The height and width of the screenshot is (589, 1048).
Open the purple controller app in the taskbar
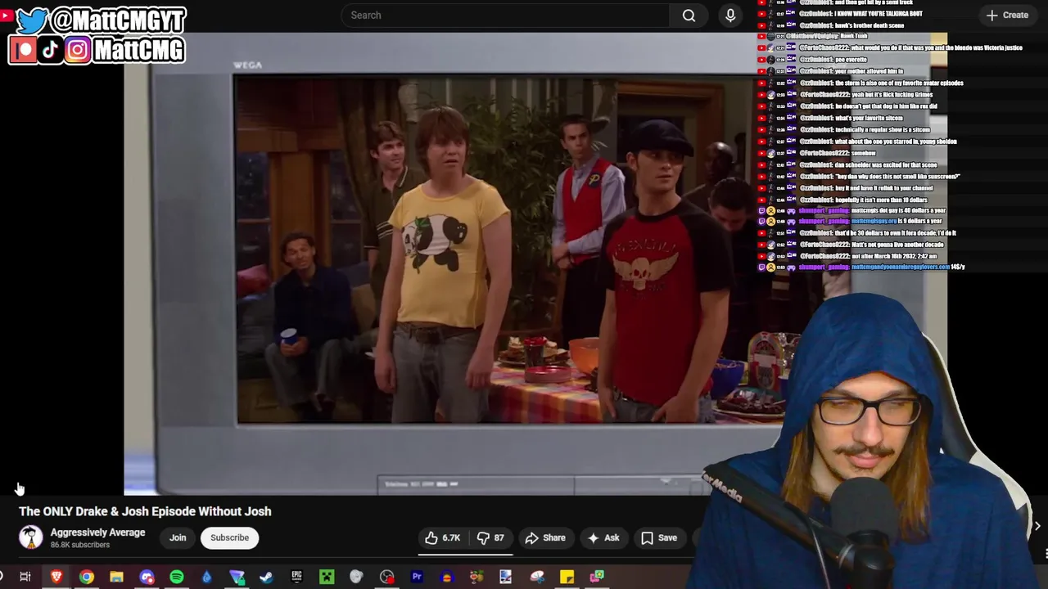[147, 577]
